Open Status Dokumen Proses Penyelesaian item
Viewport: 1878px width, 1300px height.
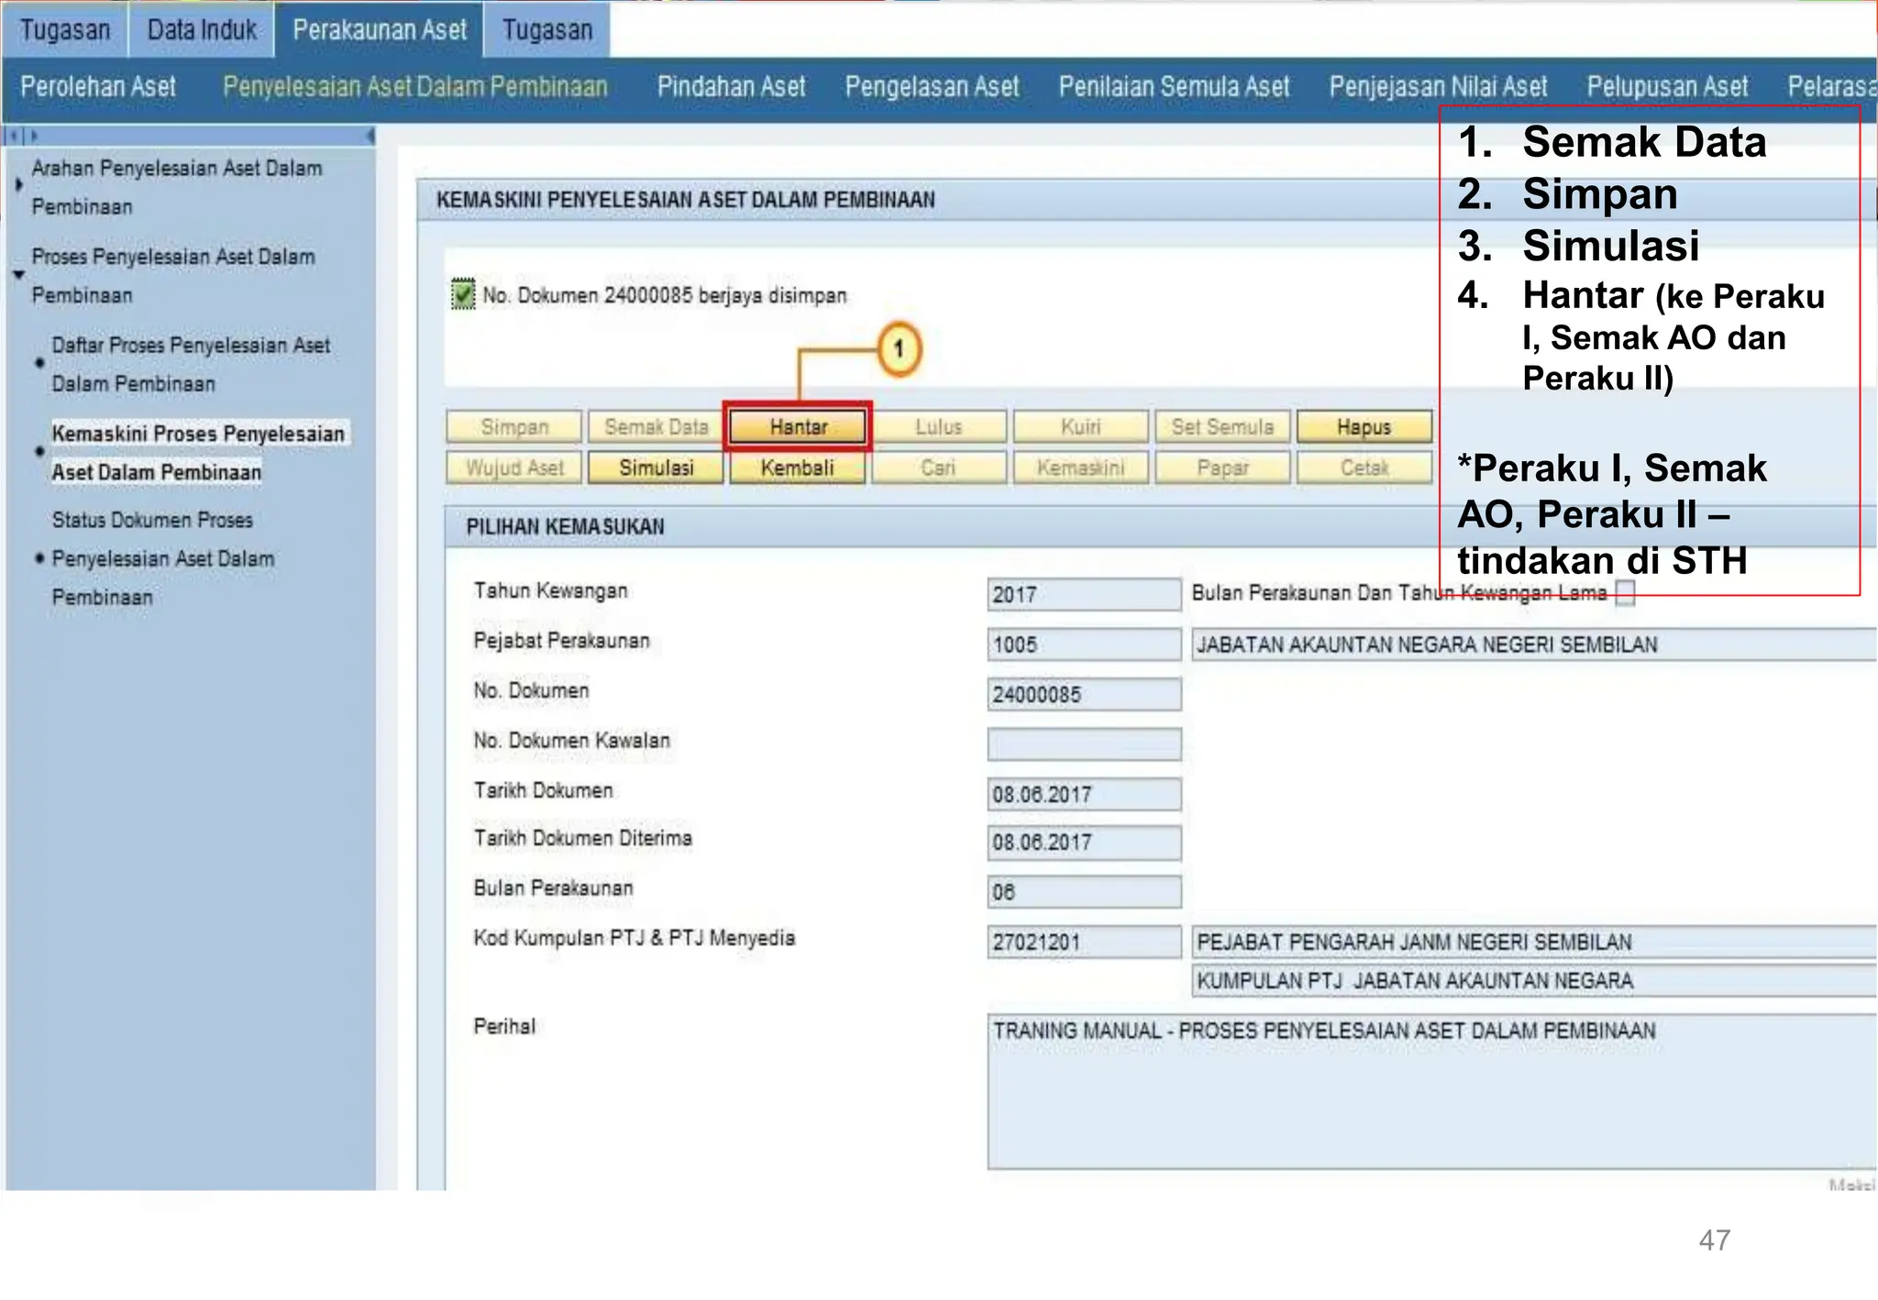[162, 557]
